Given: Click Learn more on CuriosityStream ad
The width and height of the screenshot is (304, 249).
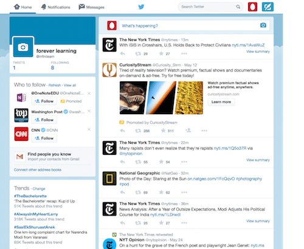Looking at the screenshot, I should tap(221, 102).
